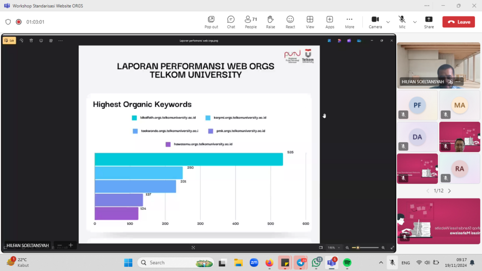The width and height of the screenshot is (482, 271).
Task: Open Teams title bar more options
Action: pyautogui.click(x=427, y=6)
